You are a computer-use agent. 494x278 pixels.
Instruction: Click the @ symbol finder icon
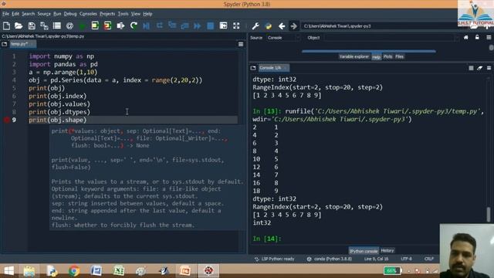pyautogui.click(x=70, y=25)
